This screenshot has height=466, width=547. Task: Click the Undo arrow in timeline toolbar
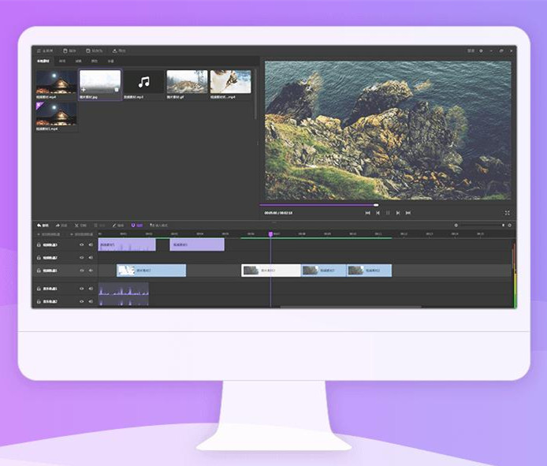pyautogui.click(x=43, y=226)
